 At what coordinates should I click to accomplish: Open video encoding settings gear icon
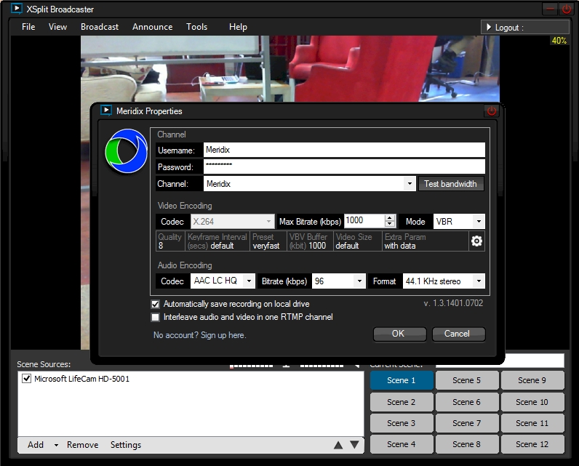477,241
